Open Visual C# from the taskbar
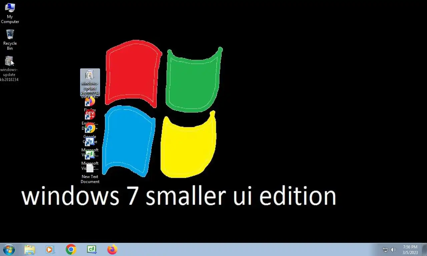 pyautogui.click(x=92, y=249)
